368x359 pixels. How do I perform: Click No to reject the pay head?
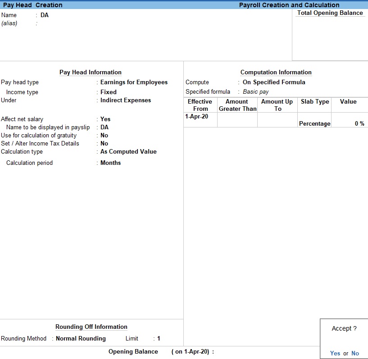355,353
